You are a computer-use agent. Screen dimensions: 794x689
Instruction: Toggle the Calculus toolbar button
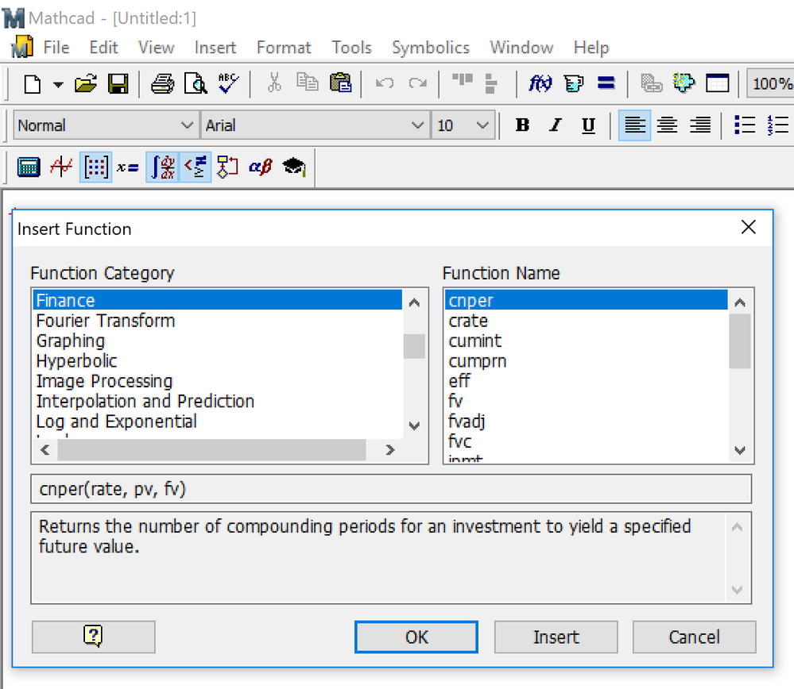point(163,167)
